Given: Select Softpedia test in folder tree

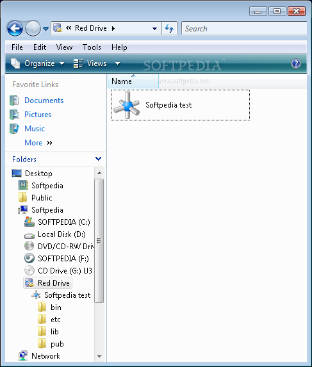Looking at the screenshot, I should point(67,295).
